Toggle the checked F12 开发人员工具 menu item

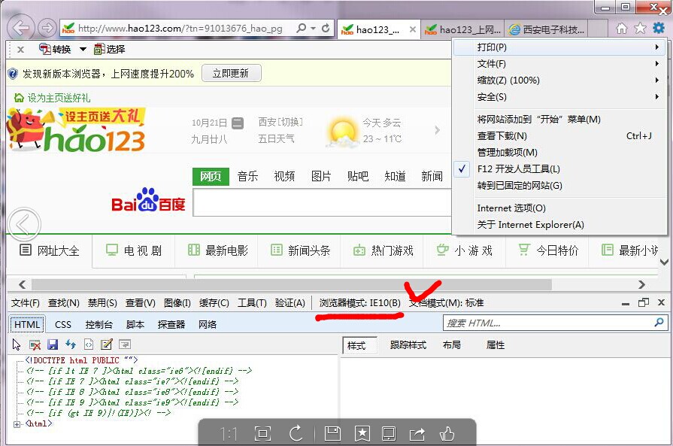[x=518, y=169]
